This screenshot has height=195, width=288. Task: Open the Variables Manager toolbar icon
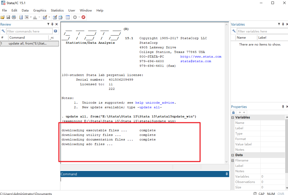[x=67, y=17]
